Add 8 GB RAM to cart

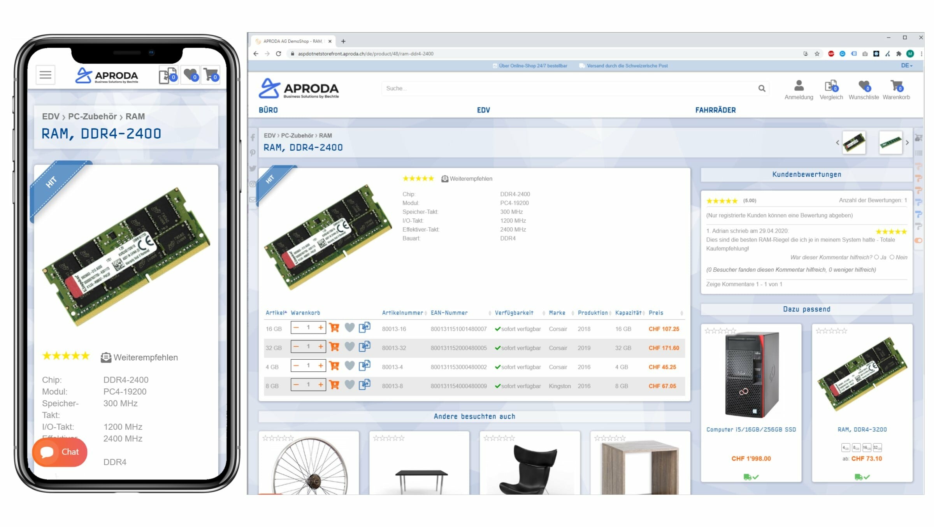(334, 385)
